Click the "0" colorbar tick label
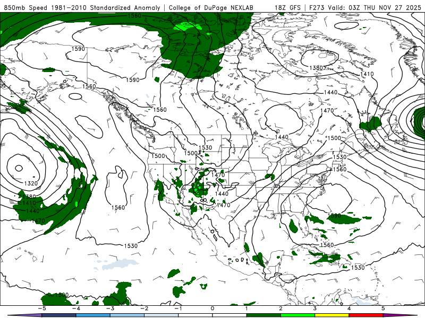This screenshot has height=318, width=425. [x=212, y=308]
